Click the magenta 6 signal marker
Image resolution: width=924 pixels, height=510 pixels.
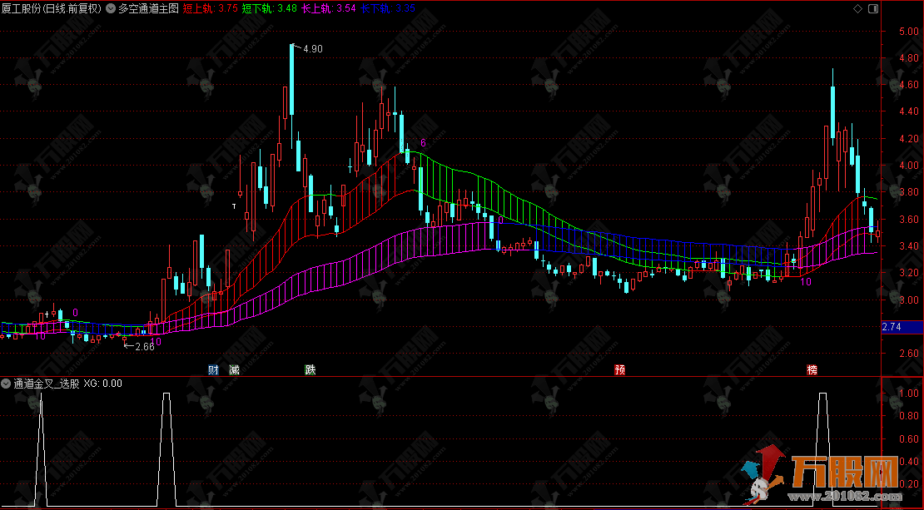click(423, 143)
